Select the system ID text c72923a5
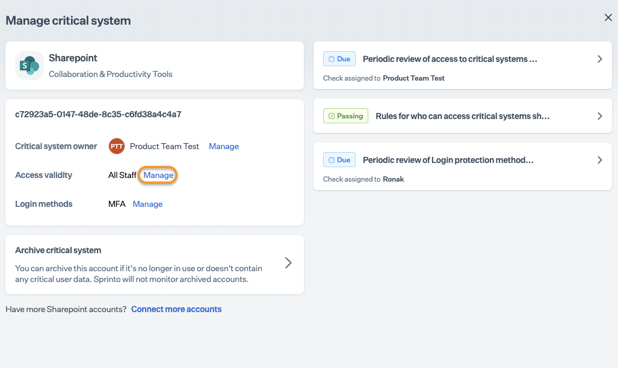This screenshot has height=368, width=618. point(98,114)
